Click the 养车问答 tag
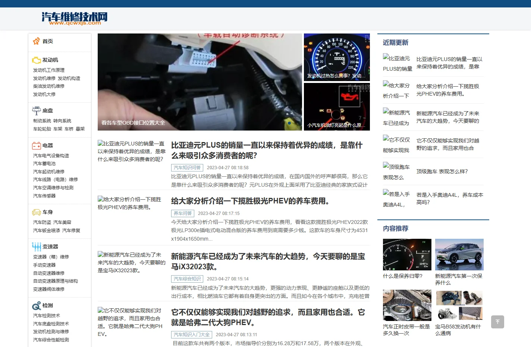This screenshot has height=347, width=531. (183, 213)
